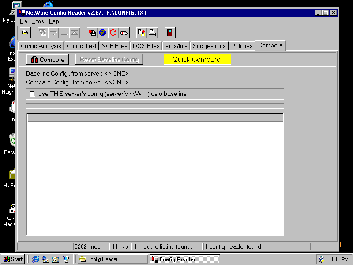Click the 2282 lines status bar entry
The width and height of the screenshot is (353, 265).
91,246
